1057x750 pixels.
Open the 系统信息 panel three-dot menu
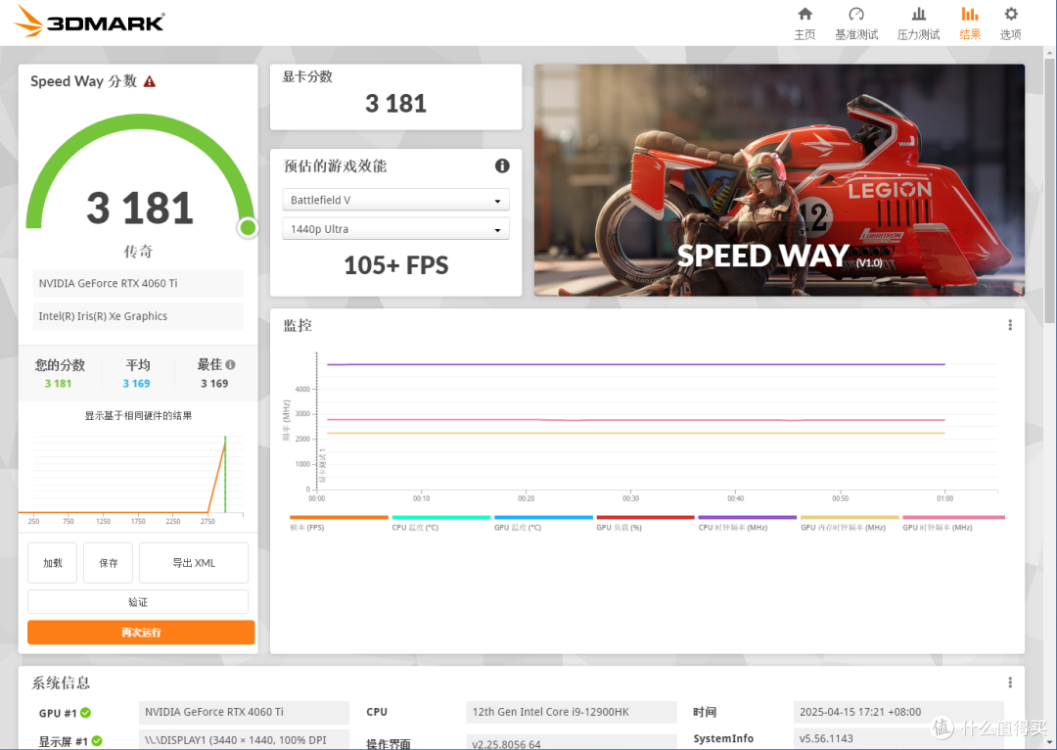1010,682
